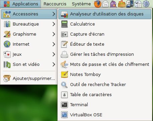This screenshot has width=153, height=121.
Task: Launch Capture d'écran
Action: [x=105, y=34]
